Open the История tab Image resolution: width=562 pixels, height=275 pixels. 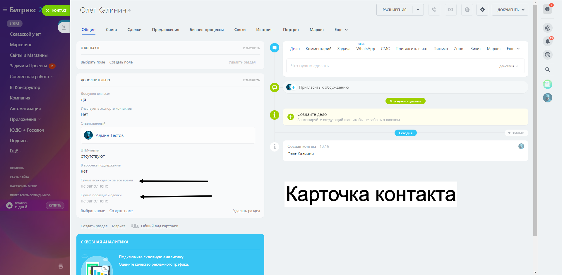point(264,30)
